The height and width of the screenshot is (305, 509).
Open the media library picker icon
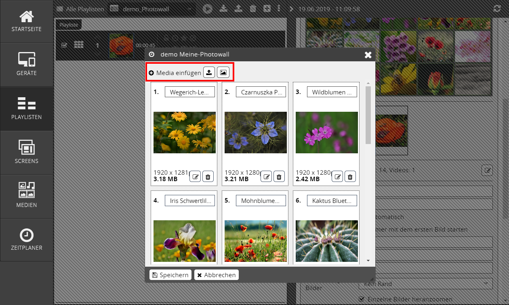click(x=223, y=73)
